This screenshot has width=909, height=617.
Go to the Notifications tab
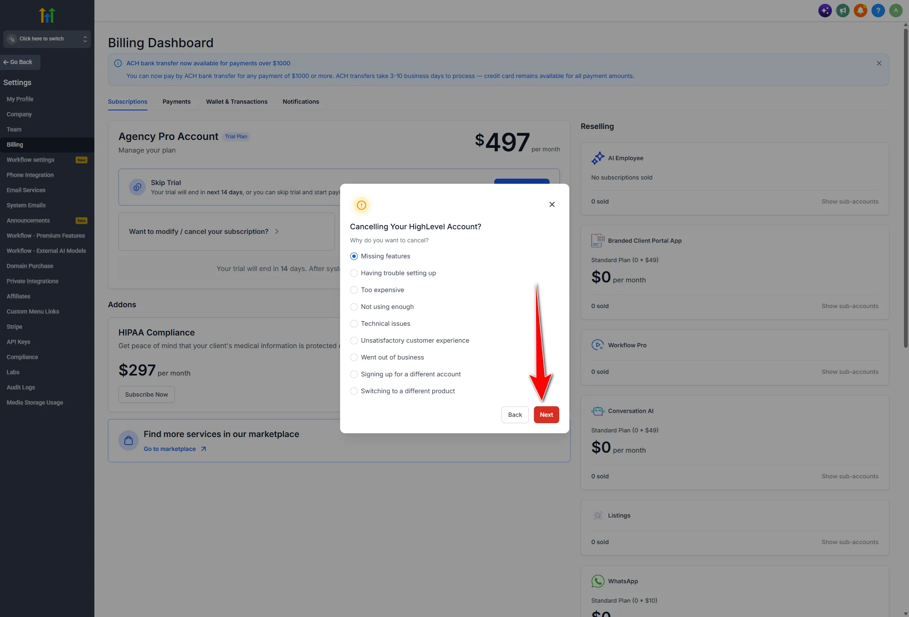click(x=301, y=102)
